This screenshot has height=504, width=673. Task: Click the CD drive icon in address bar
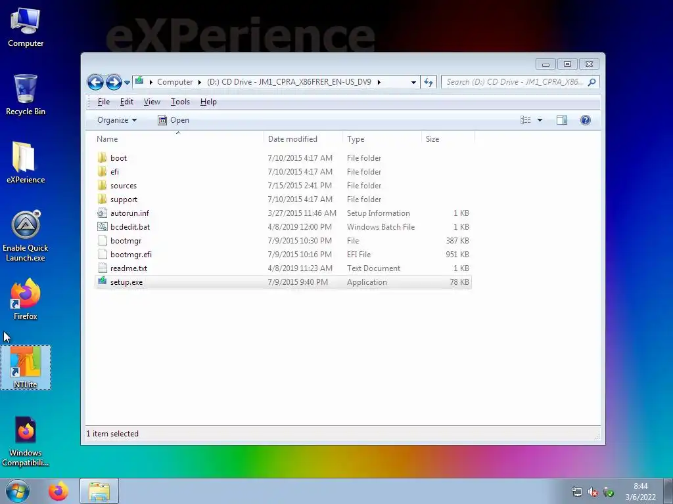tap(139, 81)
